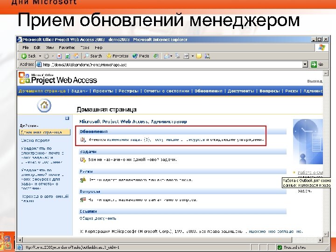Click the Задачи section icon
Screen dimensions: 336x252
[83, 160]
